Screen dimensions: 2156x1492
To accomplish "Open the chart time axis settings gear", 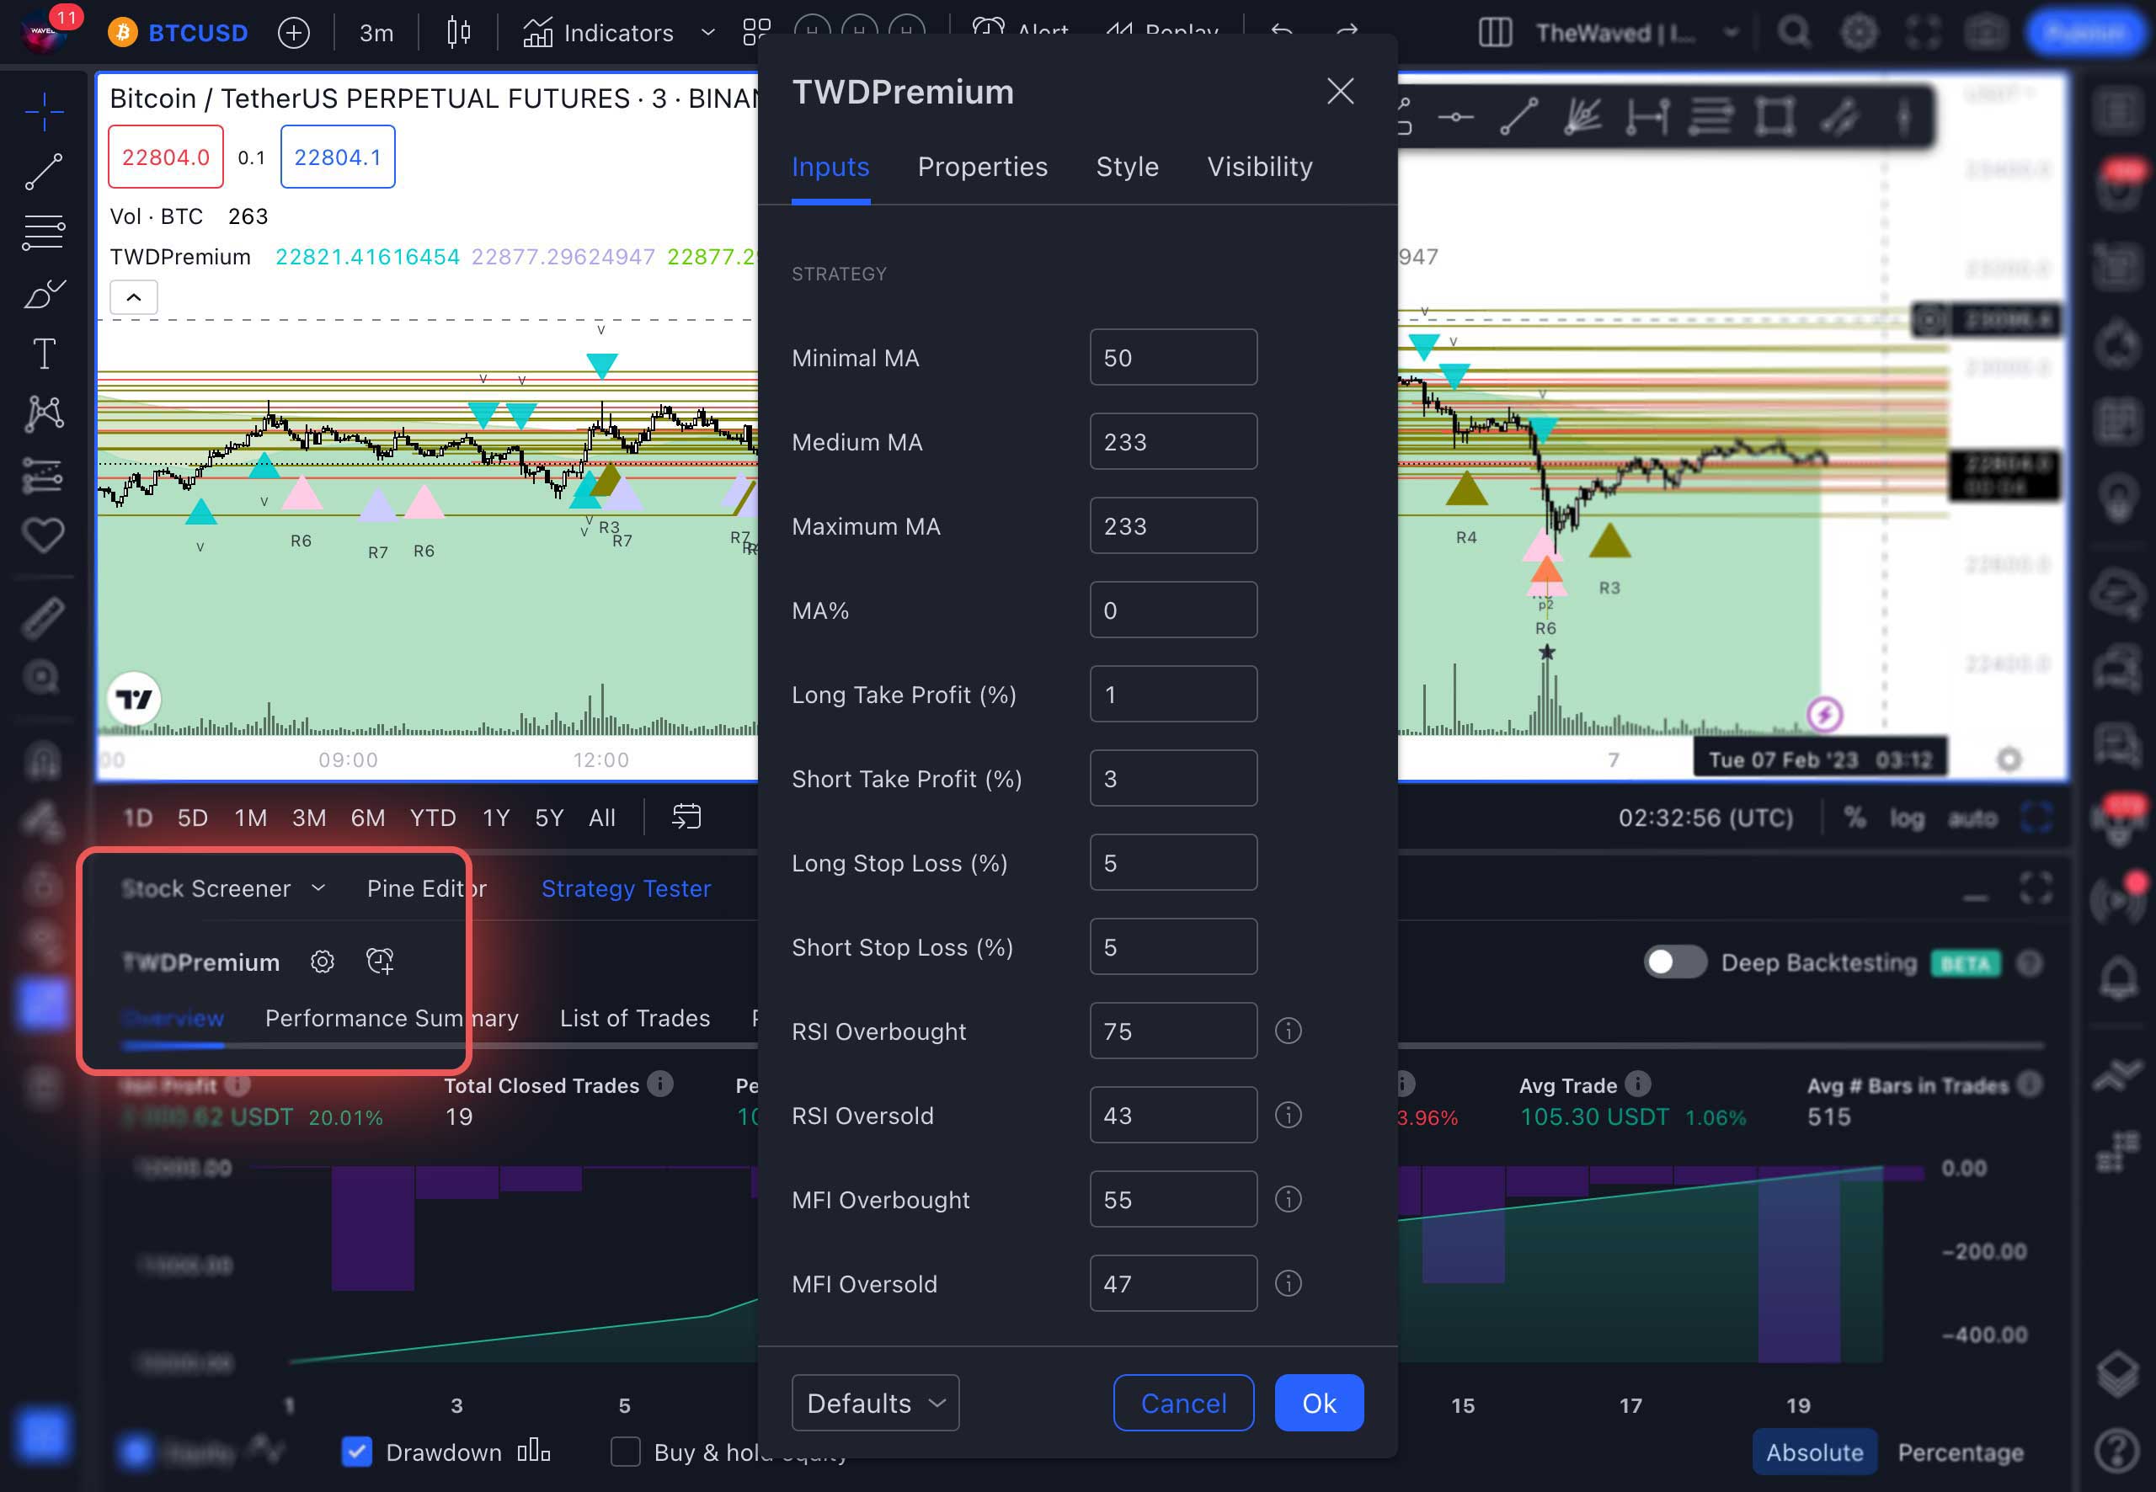I will point(2009,759).
